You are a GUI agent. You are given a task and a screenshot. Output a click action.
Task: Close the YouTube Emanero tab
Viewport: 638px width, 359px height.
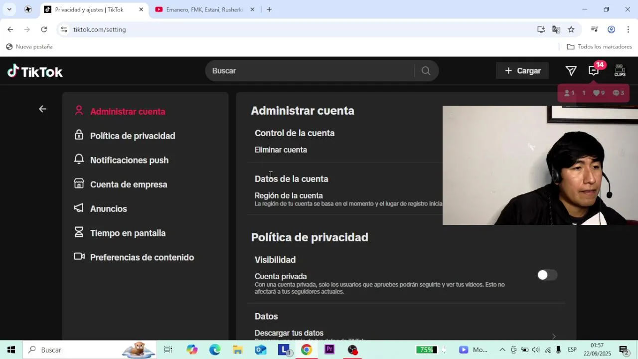tap(252, 9)
